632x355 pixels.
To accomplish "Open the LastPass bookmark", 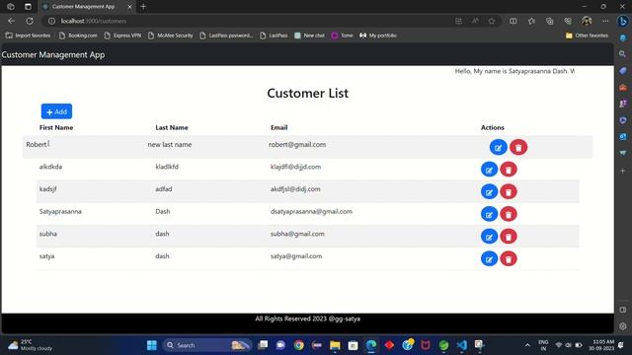I will (x=274, y=35).
